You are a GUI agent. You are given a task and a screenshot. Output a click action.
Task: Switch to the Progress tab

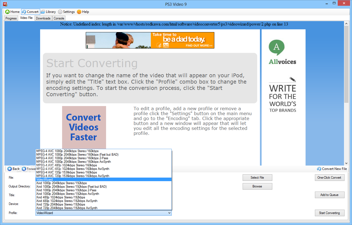point(11,18)
